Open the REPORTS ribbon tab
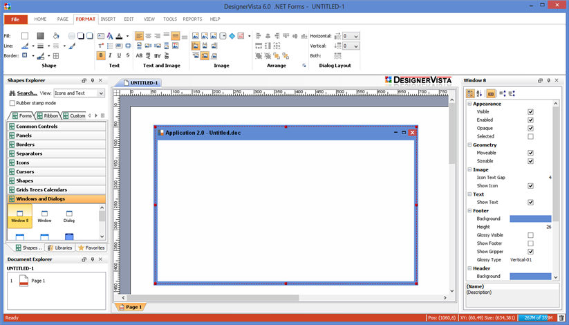569x325 pixels. (192, 19)
